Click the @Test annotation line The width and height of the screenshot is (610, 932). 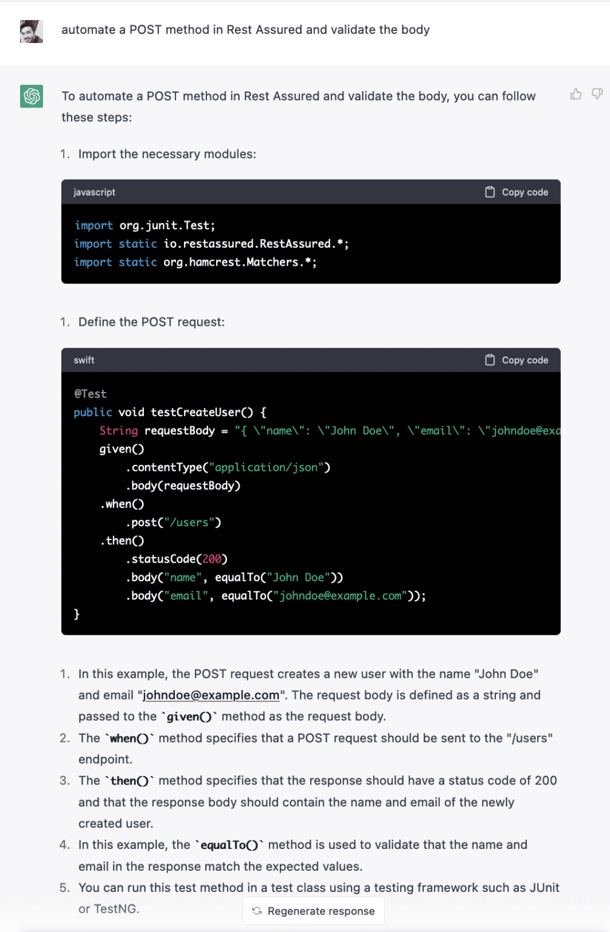pyautogui.click(x=90, y=394)
